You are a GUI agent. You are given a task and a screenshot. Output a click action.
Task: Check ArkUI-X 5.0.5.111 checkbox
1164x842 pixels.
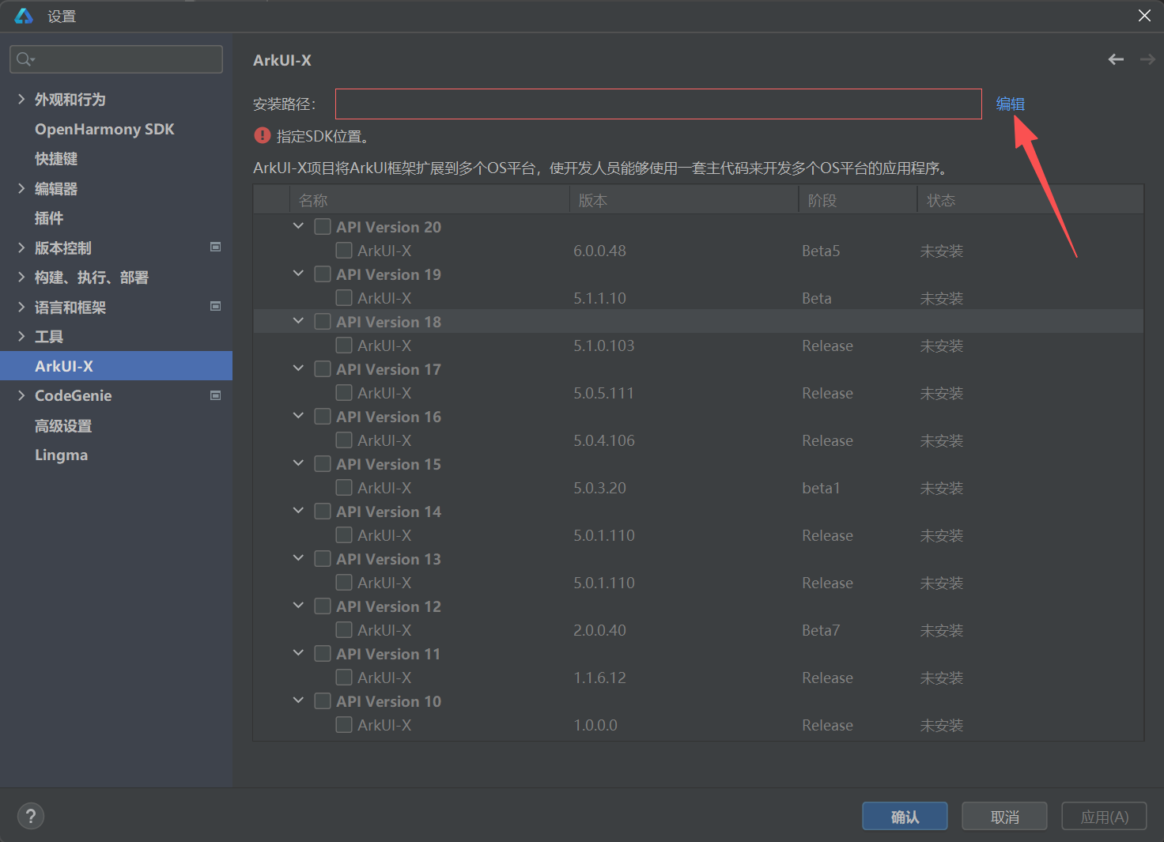click(344, 393)
